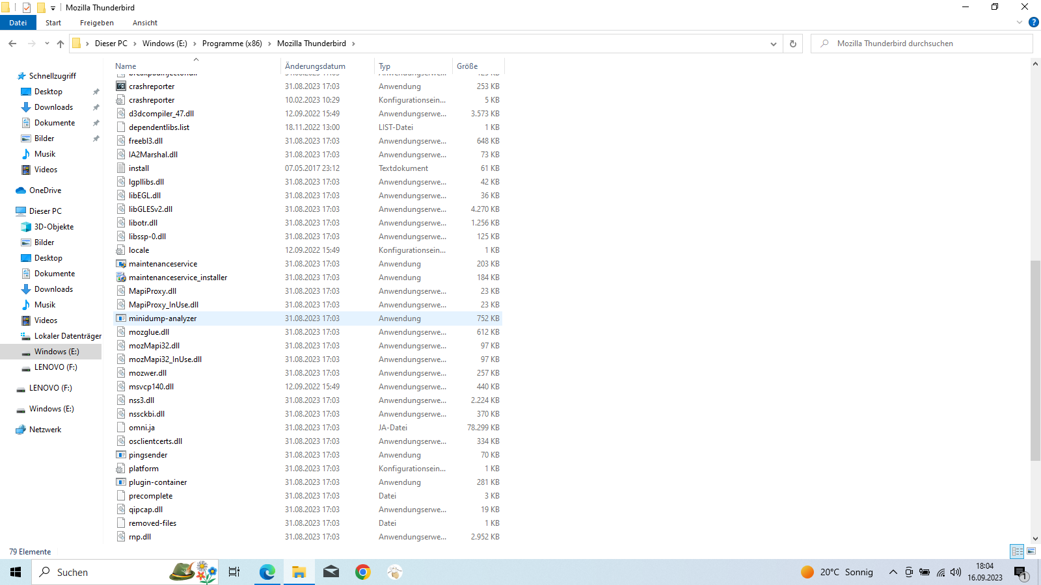Select the install text document icon
The height and width of the screenshot is (585, 1041).
[x=121, y=168]
